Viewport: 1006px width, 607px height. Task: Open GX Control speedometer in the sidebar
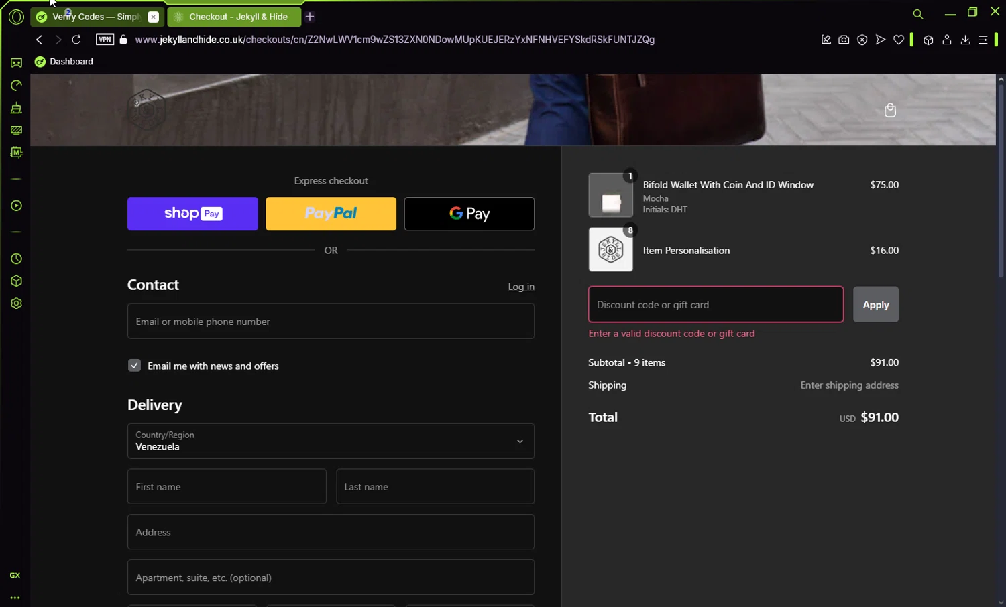pos(16,86)
